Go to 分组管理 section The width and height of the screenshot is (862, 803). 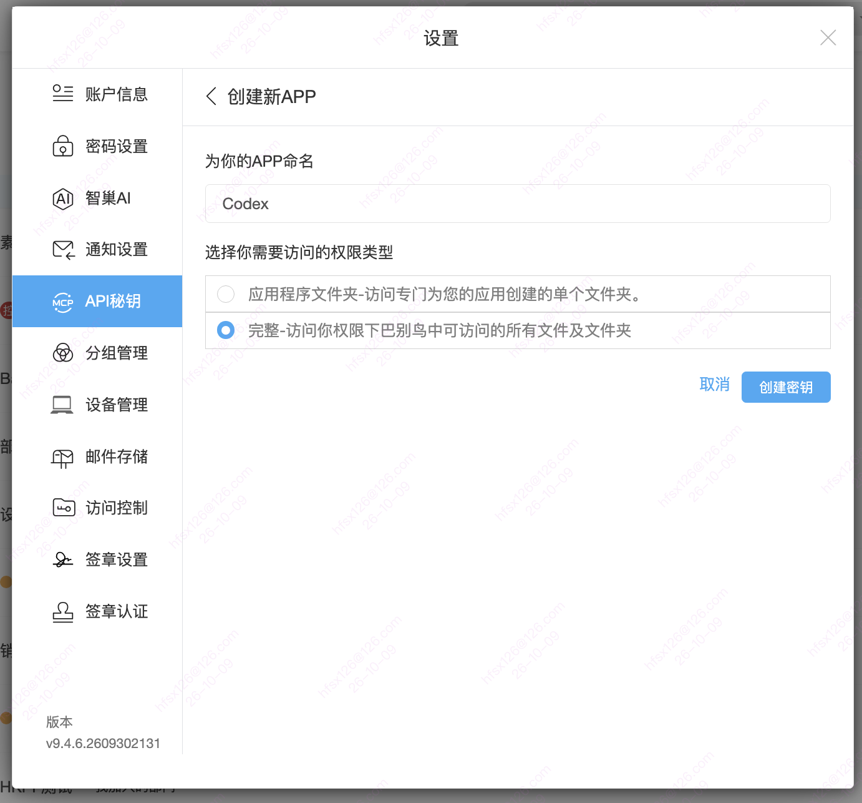[x=97, y=353]
